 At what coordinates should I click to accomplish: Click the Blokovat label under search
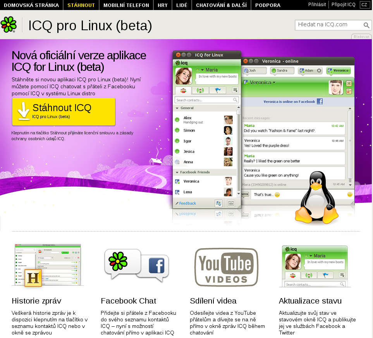tap(361, 36)
